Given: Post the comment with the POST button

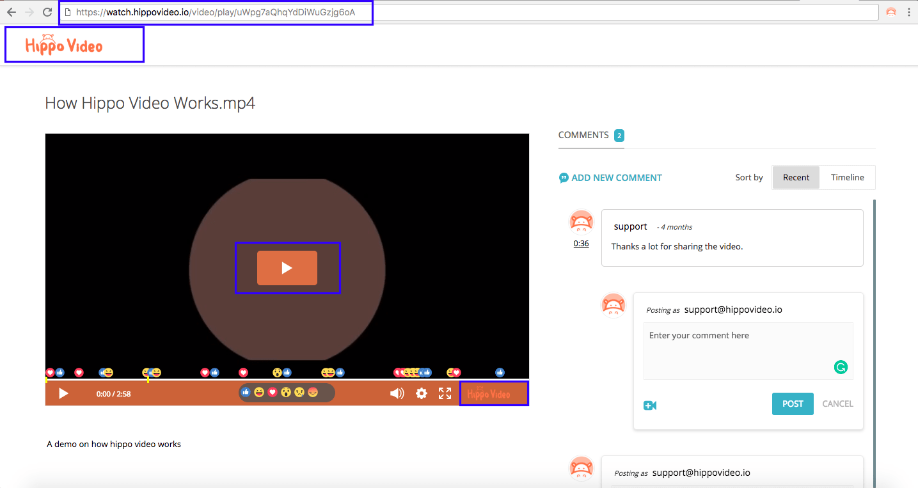Looking at the screenshot, I should pyautogui.click(x=793, y=404).
